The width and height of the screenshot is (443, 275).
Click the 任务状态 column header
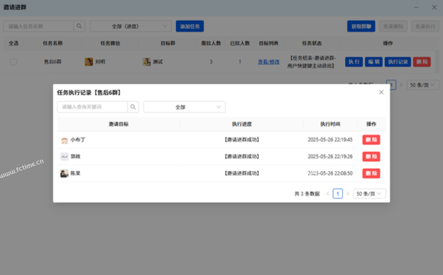pyautogui.click(x=312, y=43)
